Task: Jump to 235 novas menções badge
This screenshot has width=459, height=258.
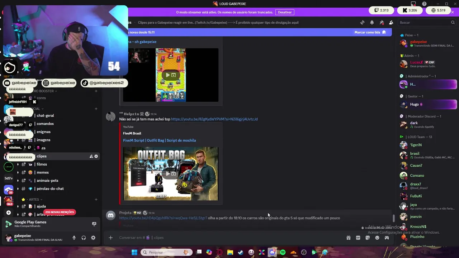Action: point(60,212)
